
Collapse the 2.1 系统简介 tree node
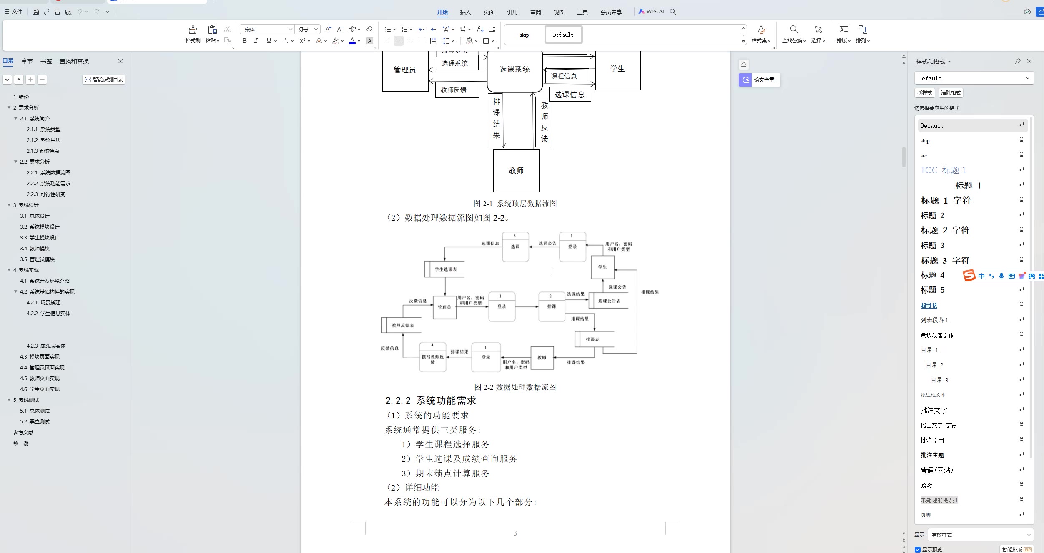(15, 118)
